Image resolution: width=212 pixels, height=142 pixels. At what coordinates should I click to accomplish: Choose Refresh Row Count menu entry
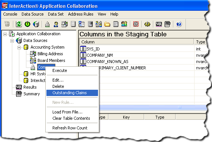(x=72, y=128)
